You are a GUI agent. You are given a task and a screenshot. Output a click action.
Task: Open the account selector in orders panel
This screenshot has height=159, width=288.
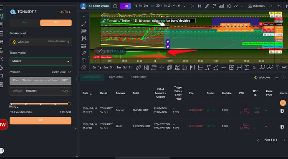point(262,78)
